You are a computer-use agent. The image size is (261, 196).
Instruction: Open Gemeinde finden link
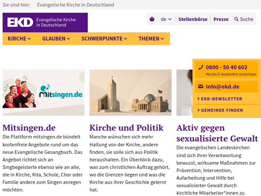coord(222,110)
